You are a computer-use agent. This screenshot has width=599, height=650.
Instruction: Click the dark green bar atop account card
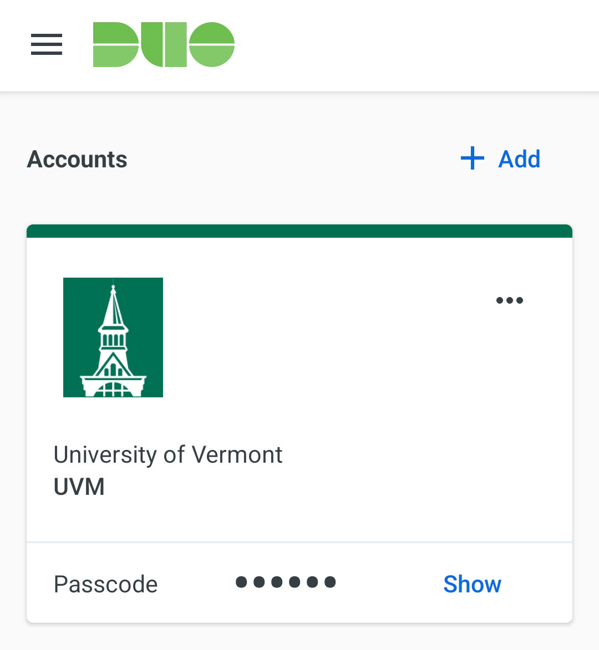(x=299, y=231)
